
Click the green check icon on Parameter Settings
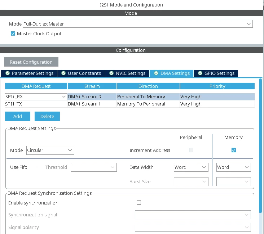coord(8,73)
